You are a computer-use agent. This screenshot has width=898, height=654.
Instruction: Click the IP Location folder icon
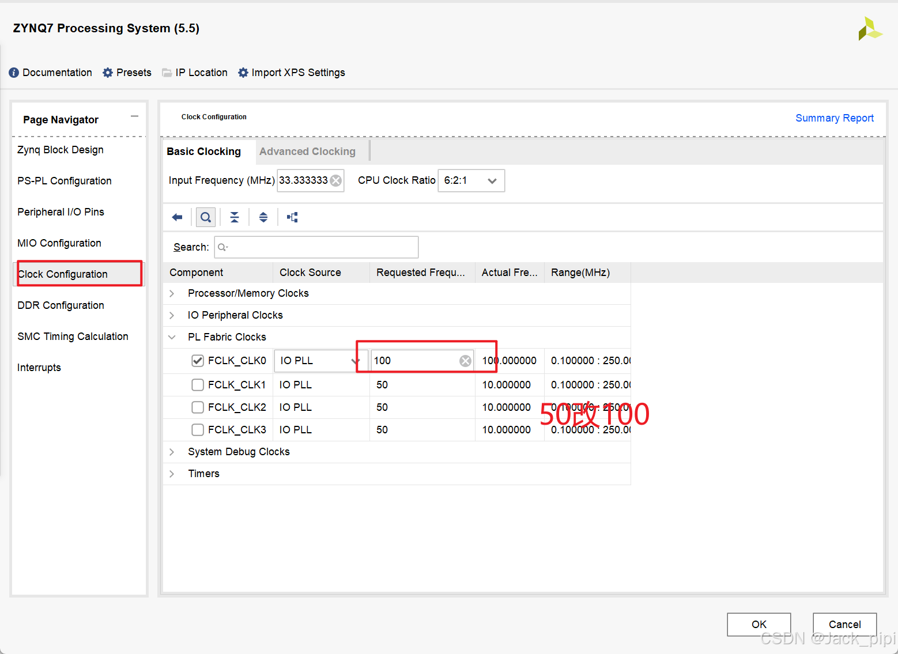click(167, 73)
